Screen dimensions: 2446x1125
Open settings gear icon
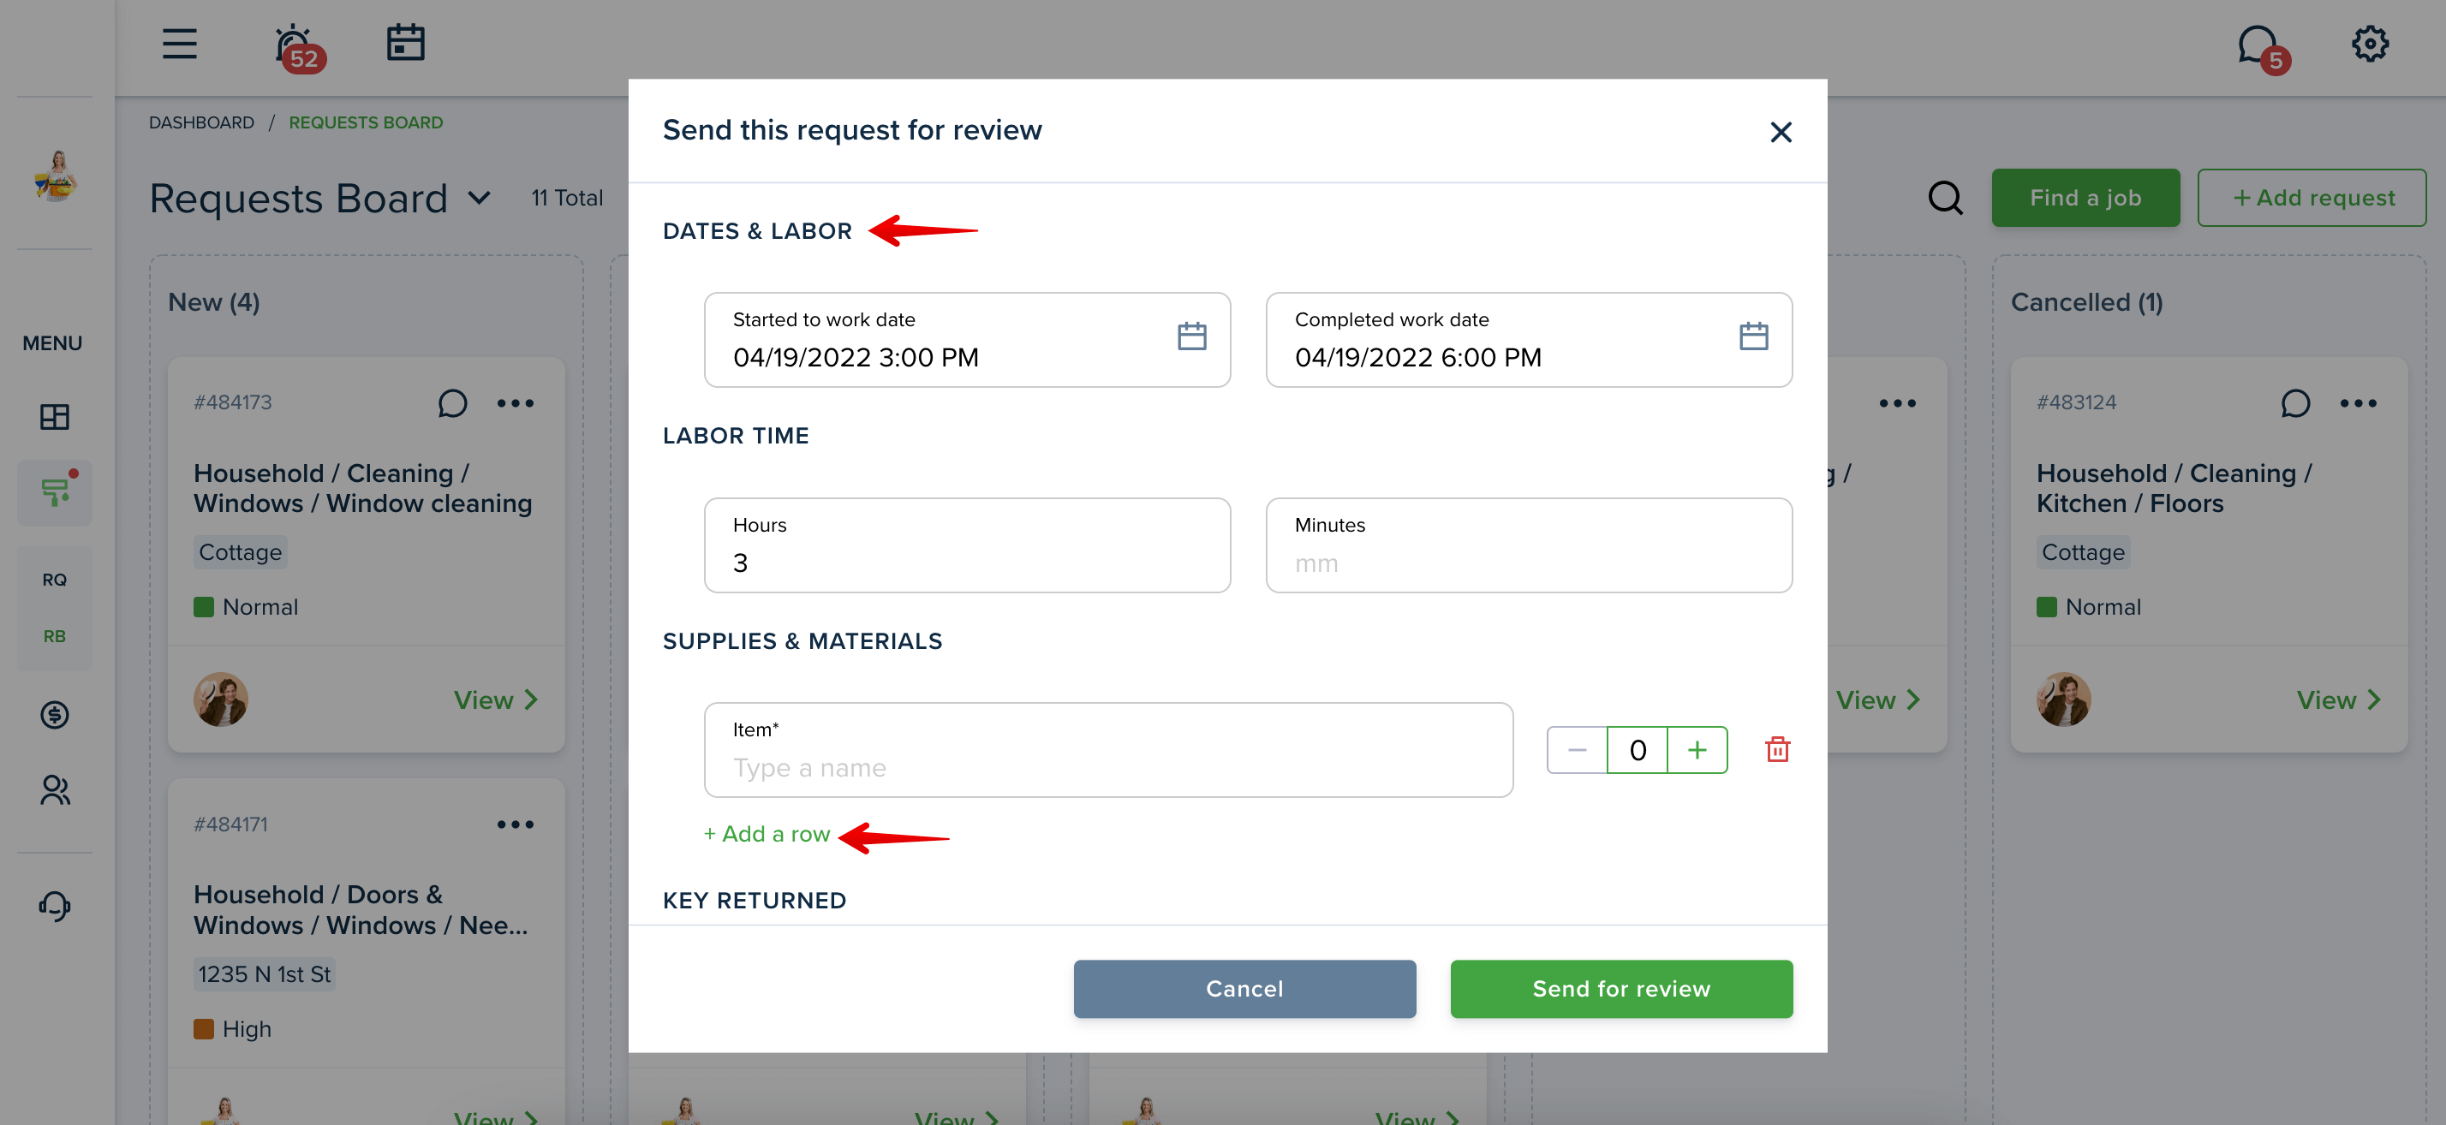coord(2369,44)
